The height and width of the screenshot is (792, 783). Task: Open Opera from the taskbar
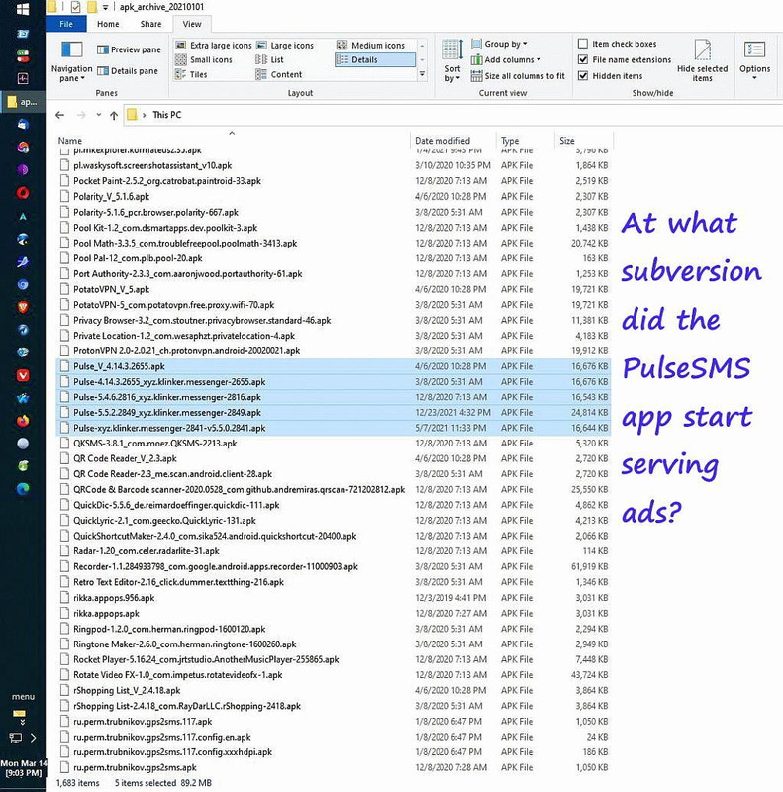(x=23, y=193)
